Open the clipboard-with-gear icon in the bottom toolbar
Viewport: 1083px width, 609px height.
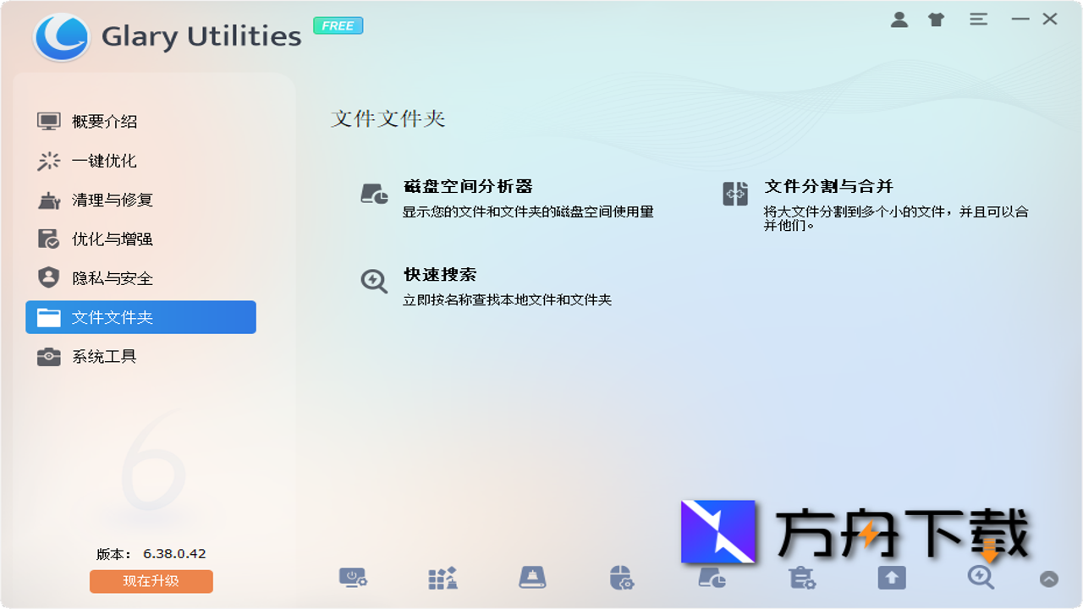[x=801, y=578]
